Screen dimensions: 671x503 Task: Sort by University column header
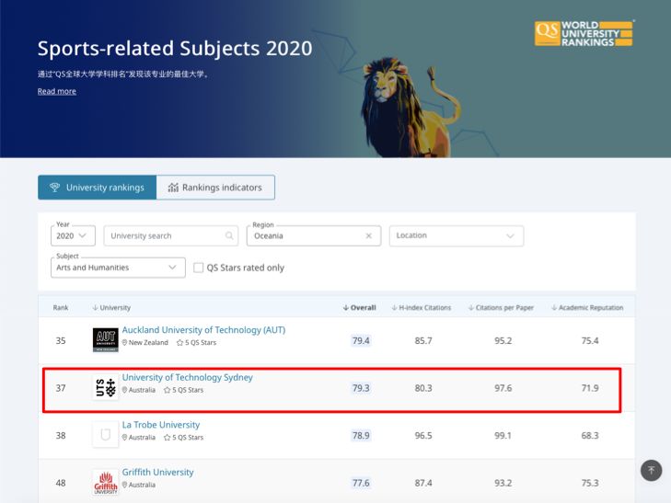click(111, 308)
